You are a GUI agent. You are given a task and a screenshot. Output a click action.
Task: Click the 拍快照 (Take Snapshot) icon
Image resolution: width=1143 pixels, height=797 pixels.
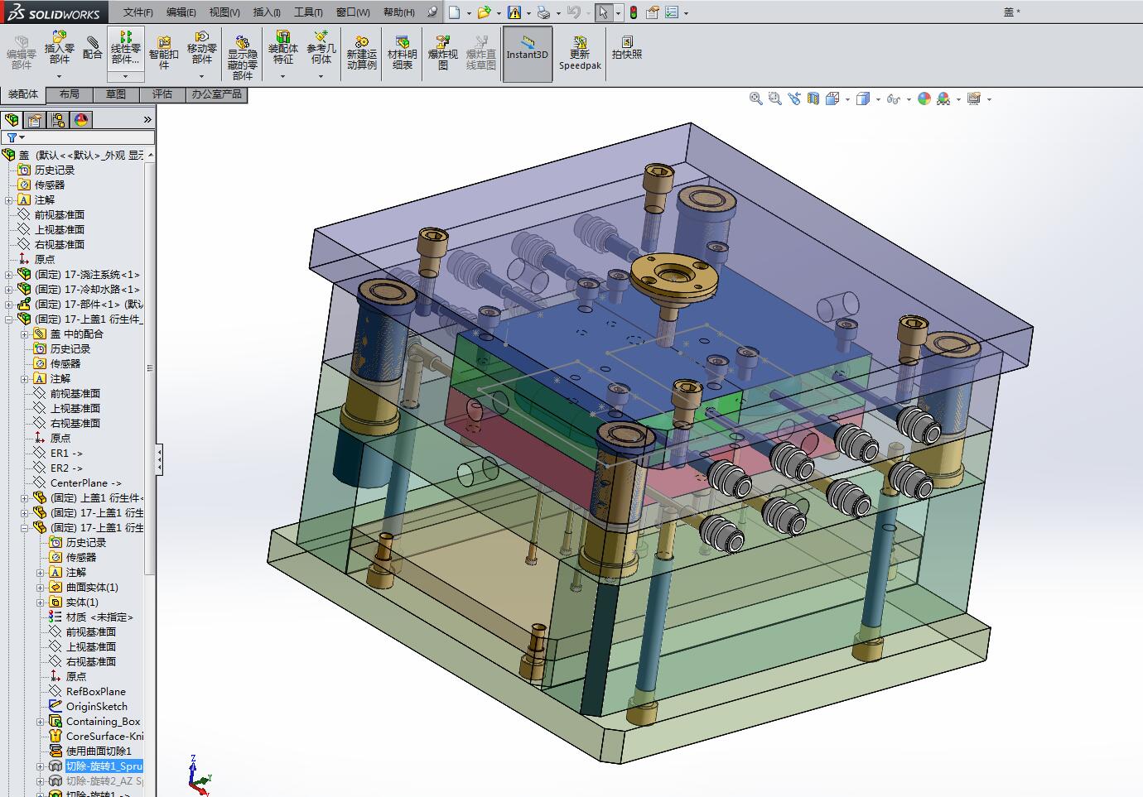point(627,48)
